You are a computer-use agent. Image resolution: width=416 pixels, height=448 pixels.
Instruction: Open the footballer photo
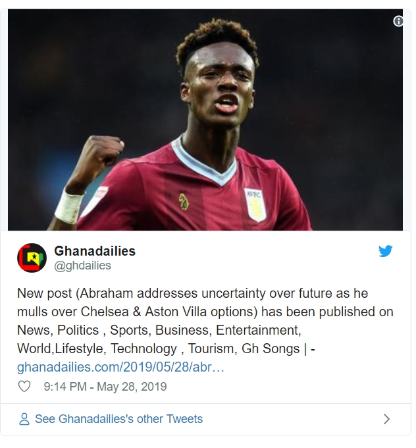205,122
